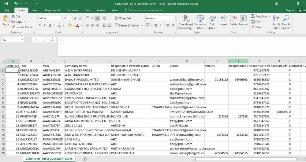Open Fill Color dropdown arrow
This screenshot has width=306, height=162.
[73, 25]
